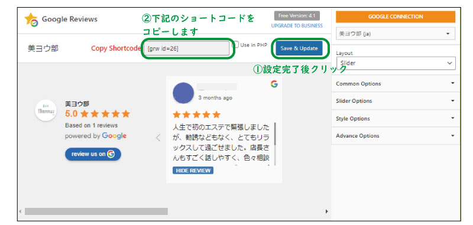Click the review us on G button
The width and height of the screenshot is (473, 225).
coord(93,154)
